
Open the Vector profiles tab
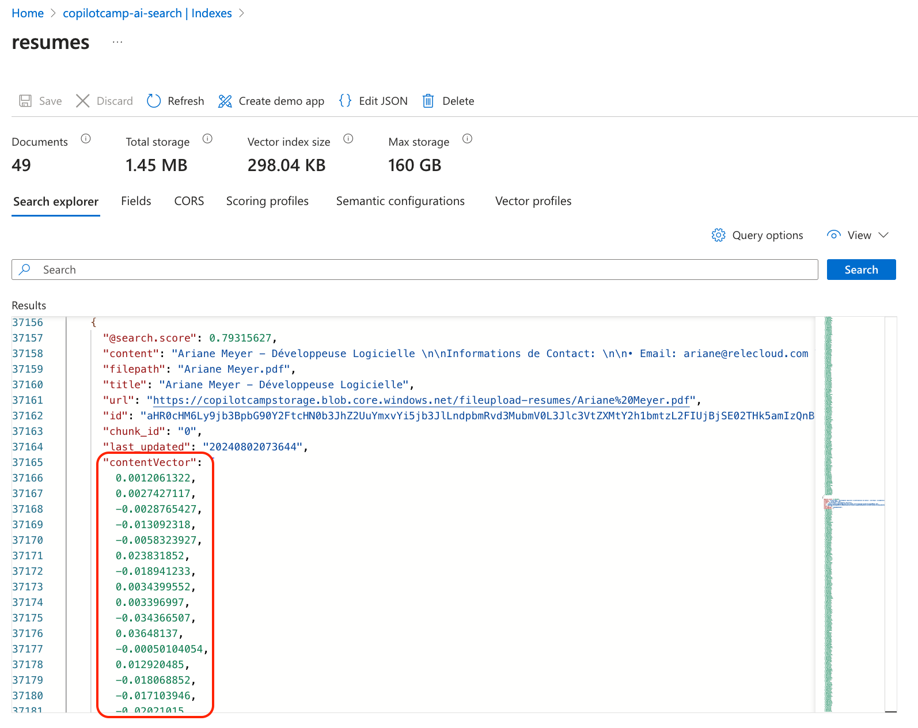(x=533, y=201)
